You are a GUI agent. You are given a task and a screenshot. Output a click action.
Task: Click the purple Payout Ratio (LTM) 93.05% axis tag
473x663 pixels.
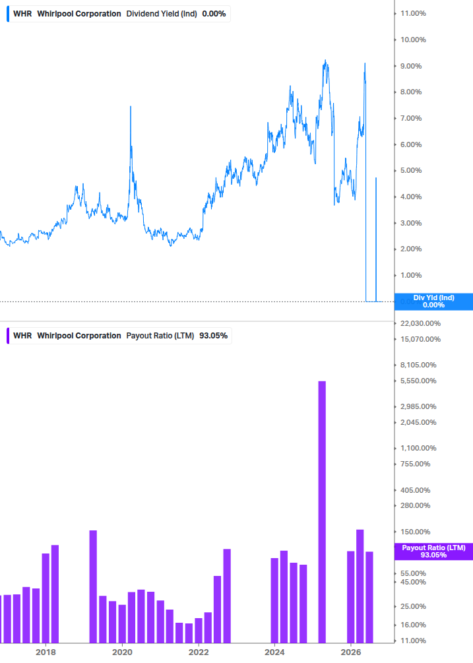point(433,552)
